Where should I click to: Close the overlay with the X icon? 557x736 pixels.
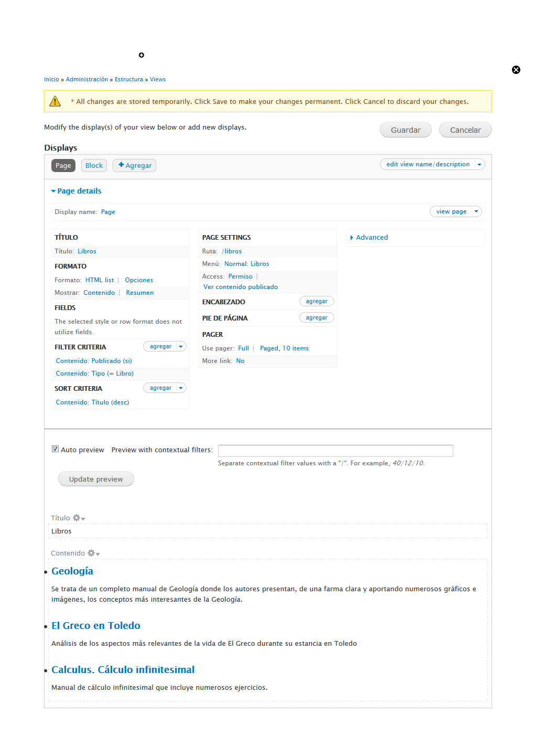[x=516, y=70]
